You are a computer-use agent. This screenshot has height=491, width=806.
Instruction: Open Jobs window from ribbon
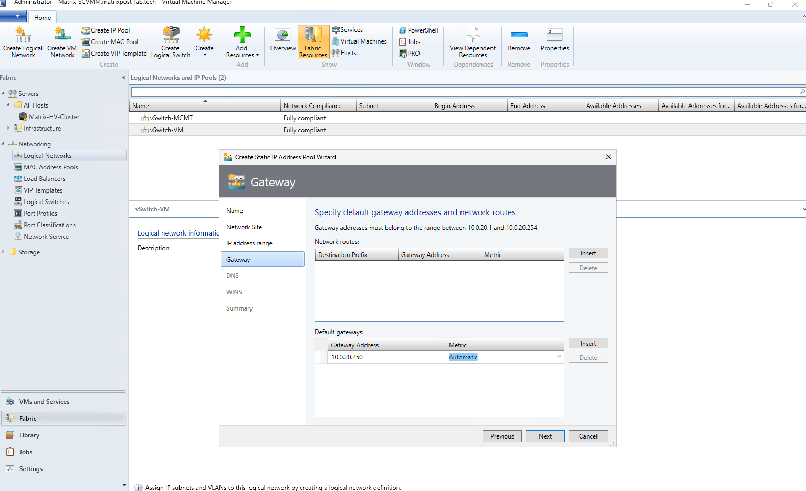pos(410,42)
